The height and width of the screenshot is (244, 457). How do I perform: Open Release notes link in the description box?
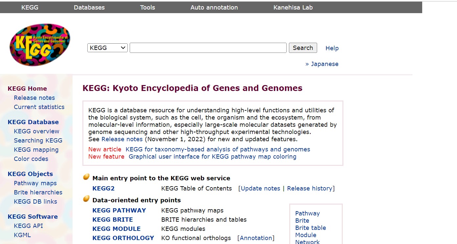click(x=122, y=139)
